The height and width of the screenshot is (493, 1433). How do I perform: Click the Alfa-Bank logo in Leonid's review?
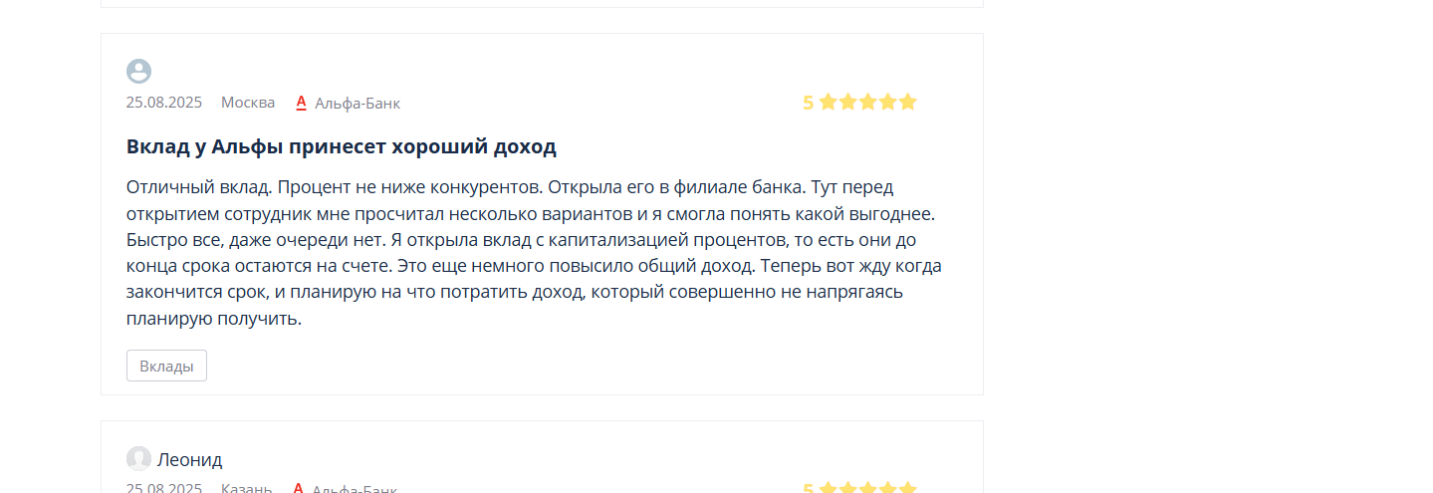[299, 488]
